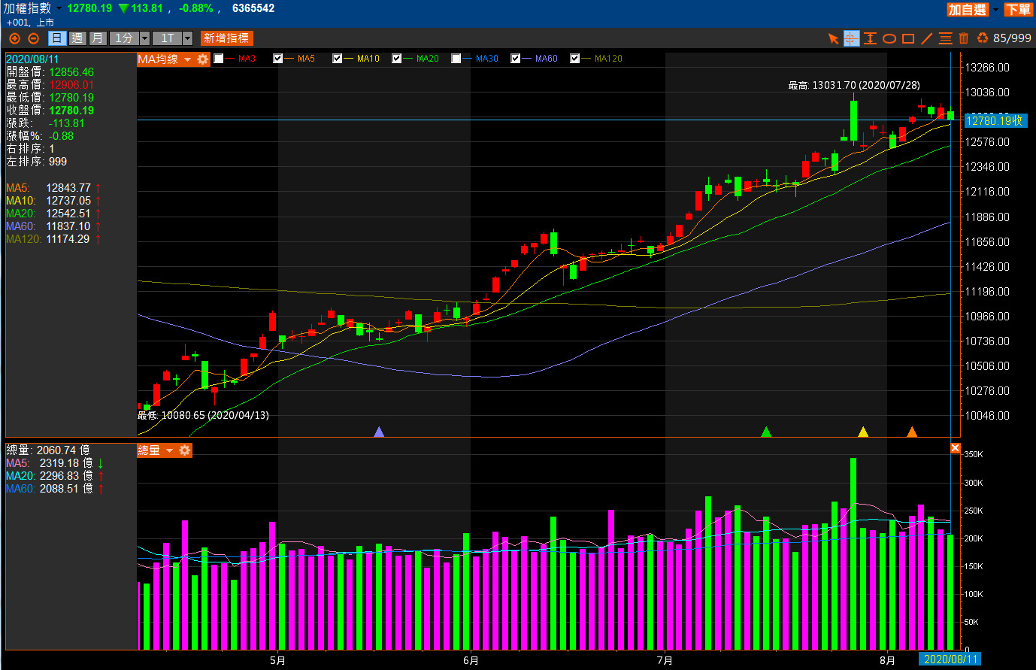This screenshot has width=1036, height=670.
Task: Expand the 總量 volume indicator dropdown
Action: (x=169, y=450)
